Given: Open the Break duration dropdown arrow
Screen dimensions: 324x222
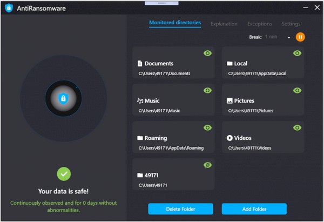Looking at the screenshot, I should coord(289,37).
